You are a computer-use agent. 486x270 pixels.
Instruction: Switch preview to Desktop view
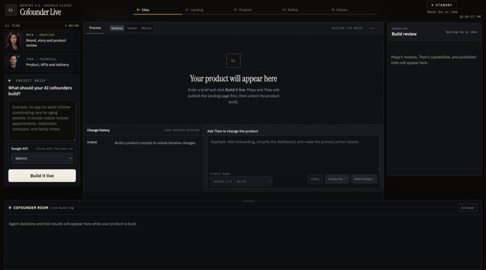[x=117, y=28]
